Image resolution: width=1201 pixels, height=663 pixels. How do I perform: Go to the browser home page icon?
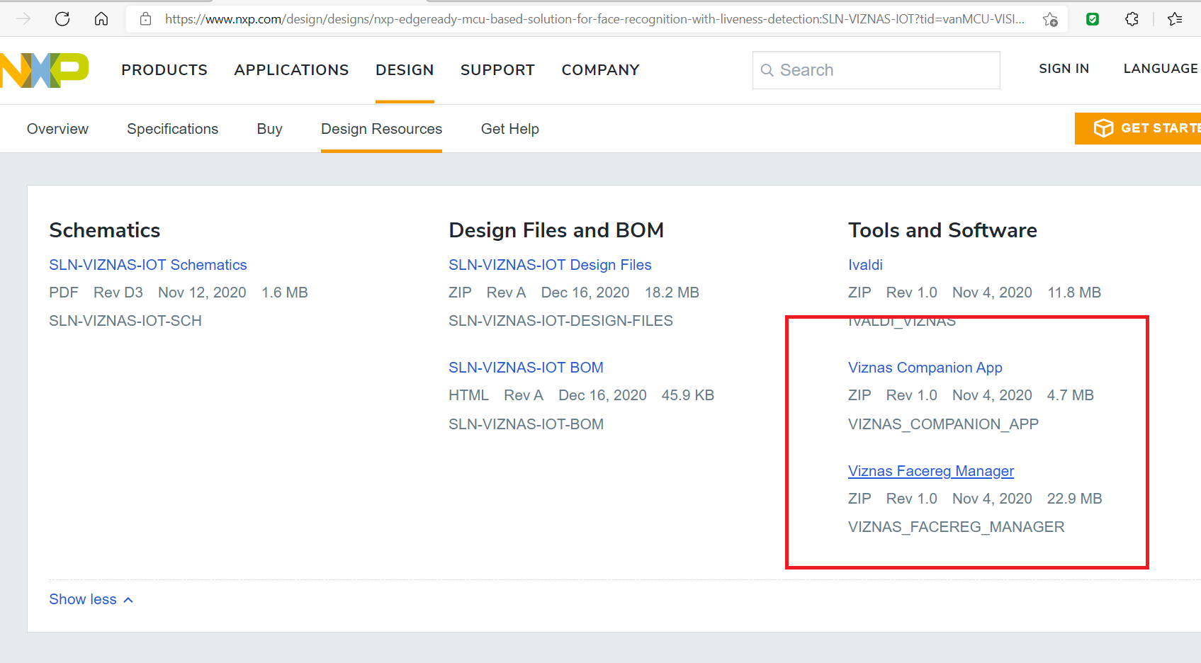[x=101, y=18]
